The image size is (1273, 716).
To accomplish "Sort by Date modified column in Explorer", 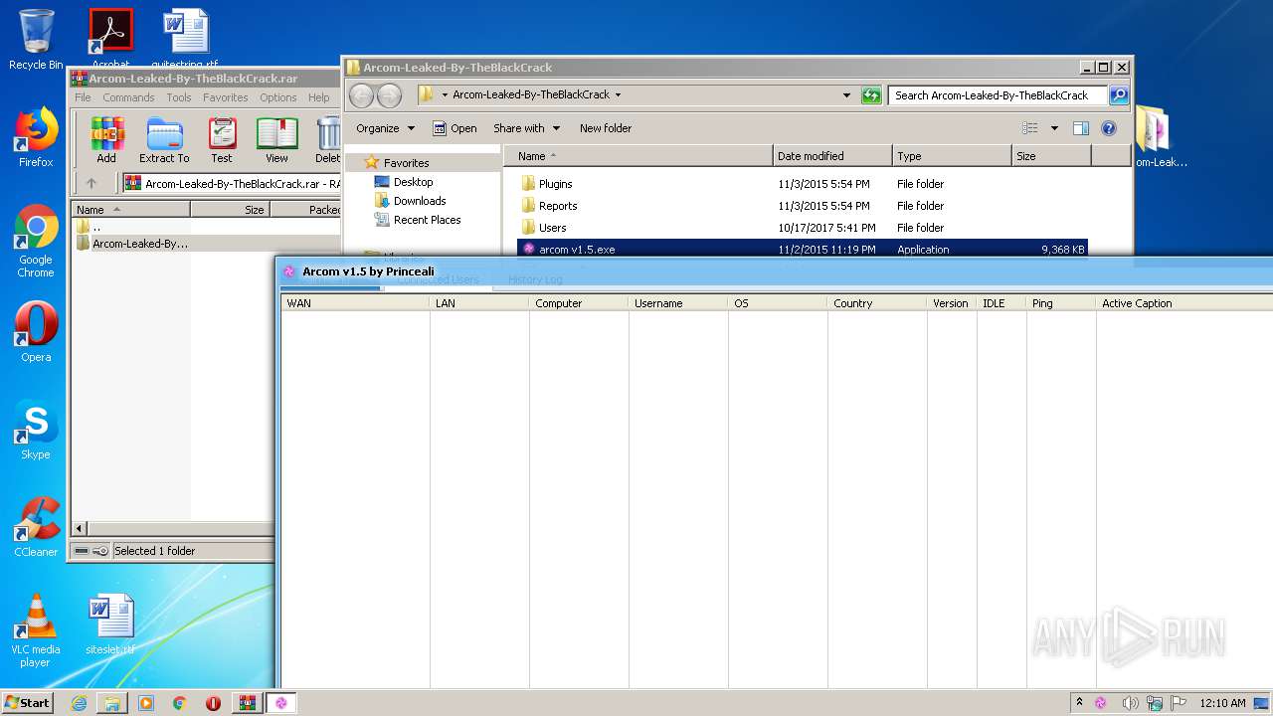I will [x=831, y=156].
